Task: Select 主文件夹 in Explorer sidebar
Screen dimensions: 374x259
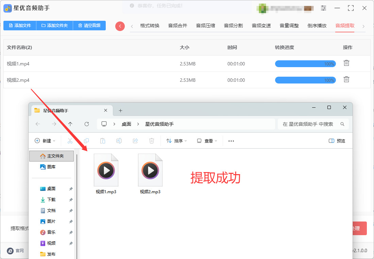Action: [52, 156]
